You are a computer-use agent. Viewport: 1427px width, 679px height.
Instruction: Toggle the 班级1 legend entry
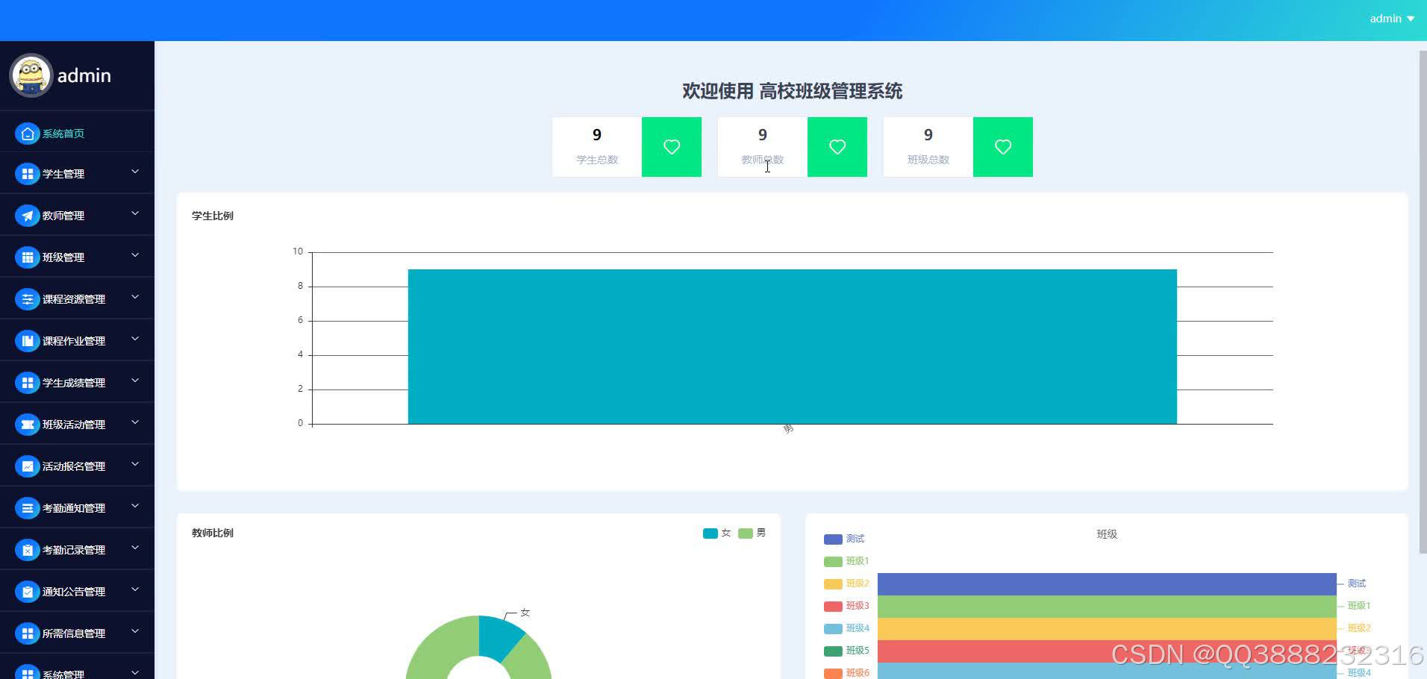(846, 561)
